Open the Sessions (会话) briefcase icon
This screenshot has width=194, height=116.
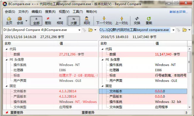pyautogui.click(x=20, y=20)
